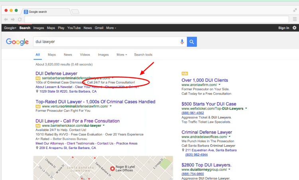Select the Google search browser tab
This screenshot has height=180, width=299.
[x=46, y=12]
